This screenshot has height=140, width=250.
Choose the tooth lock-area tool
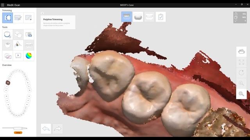tap(7, 35)
